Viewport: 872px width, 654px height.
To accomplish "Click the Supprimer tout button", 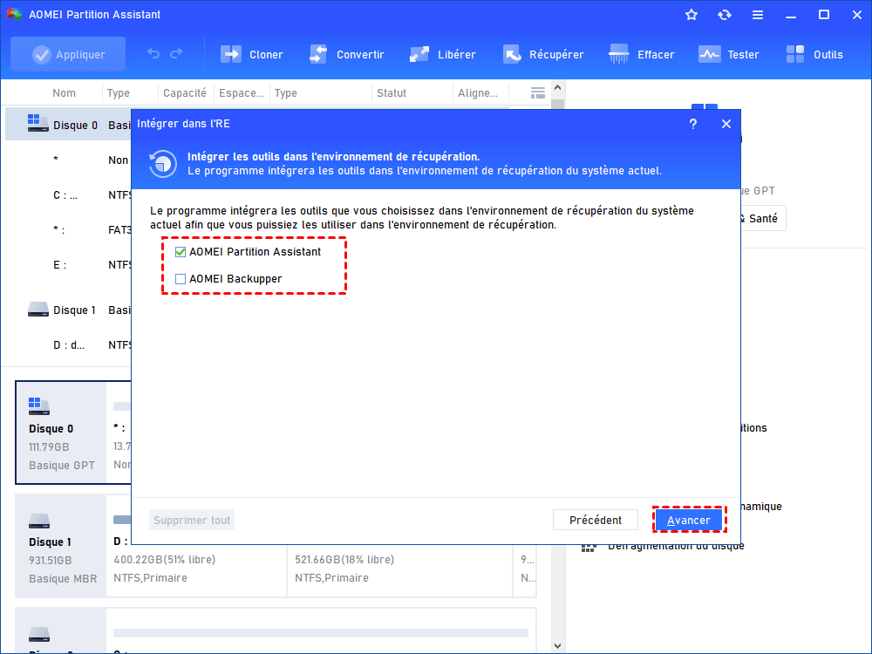I will (192, 521).
